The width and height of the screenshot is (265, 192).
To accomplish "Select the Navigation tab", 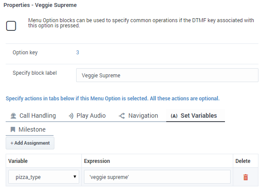I will coord(138,116).
